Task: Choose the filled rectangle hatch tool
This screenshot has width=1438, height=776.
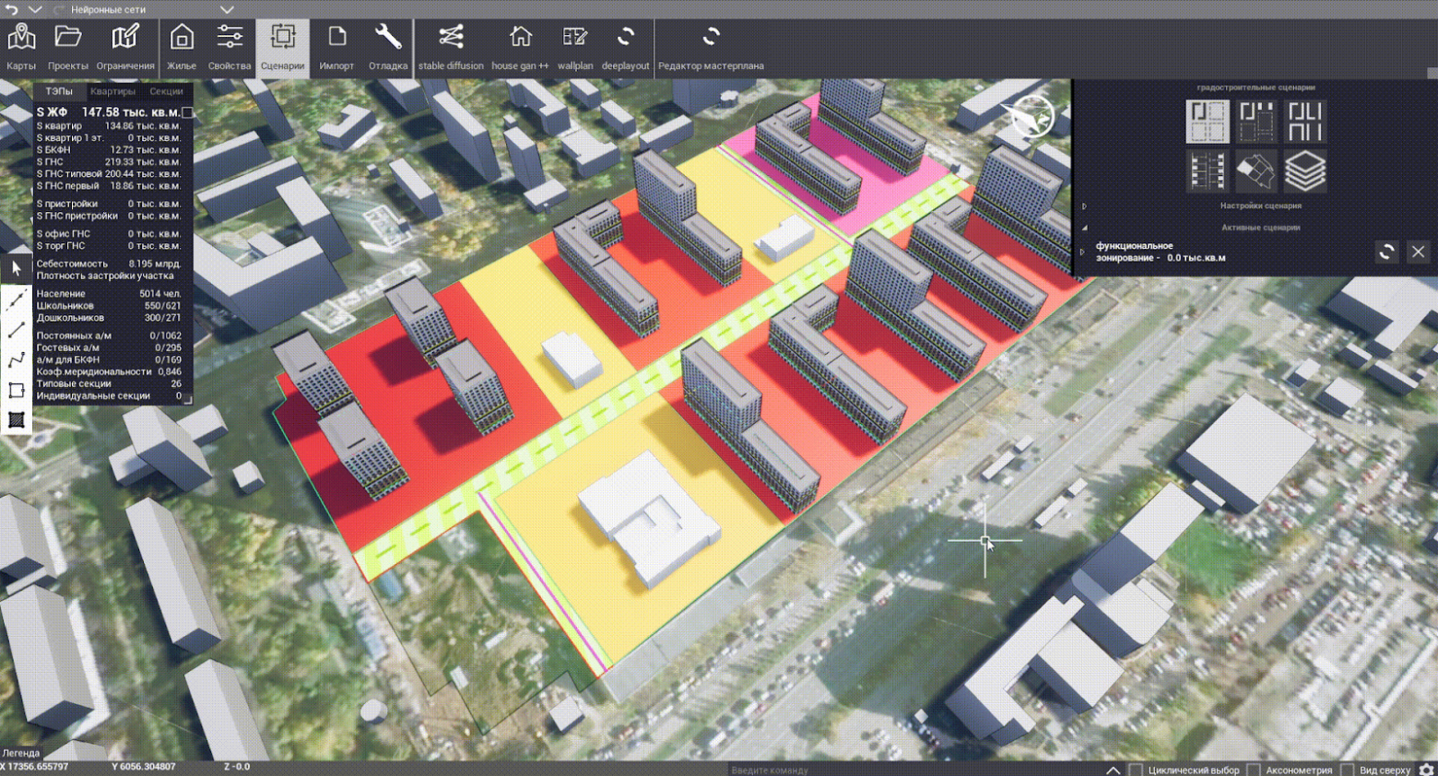Action: [x=16, y=420]
